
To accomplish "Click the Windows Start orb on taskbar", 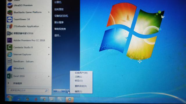I will 9,98.
